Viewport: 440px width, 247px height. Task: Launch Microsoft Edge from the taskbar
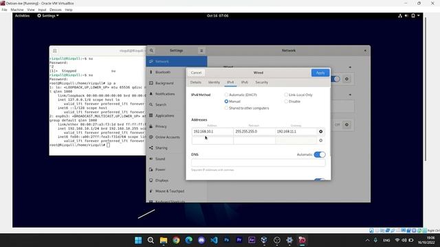(188, 240)
